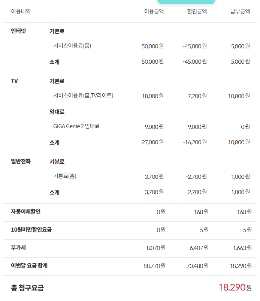
Task: Click the 이번달 요금 합계 label
Action: (x=29, y=265)
